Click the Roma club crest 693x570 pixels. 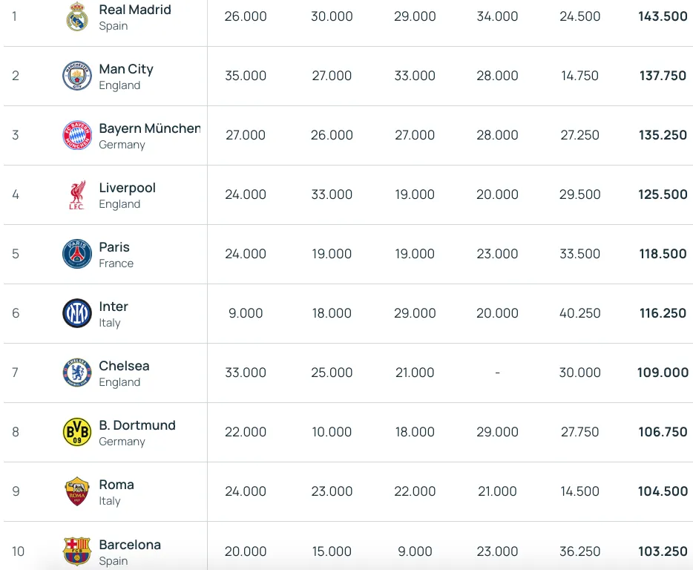click(77, 491)
